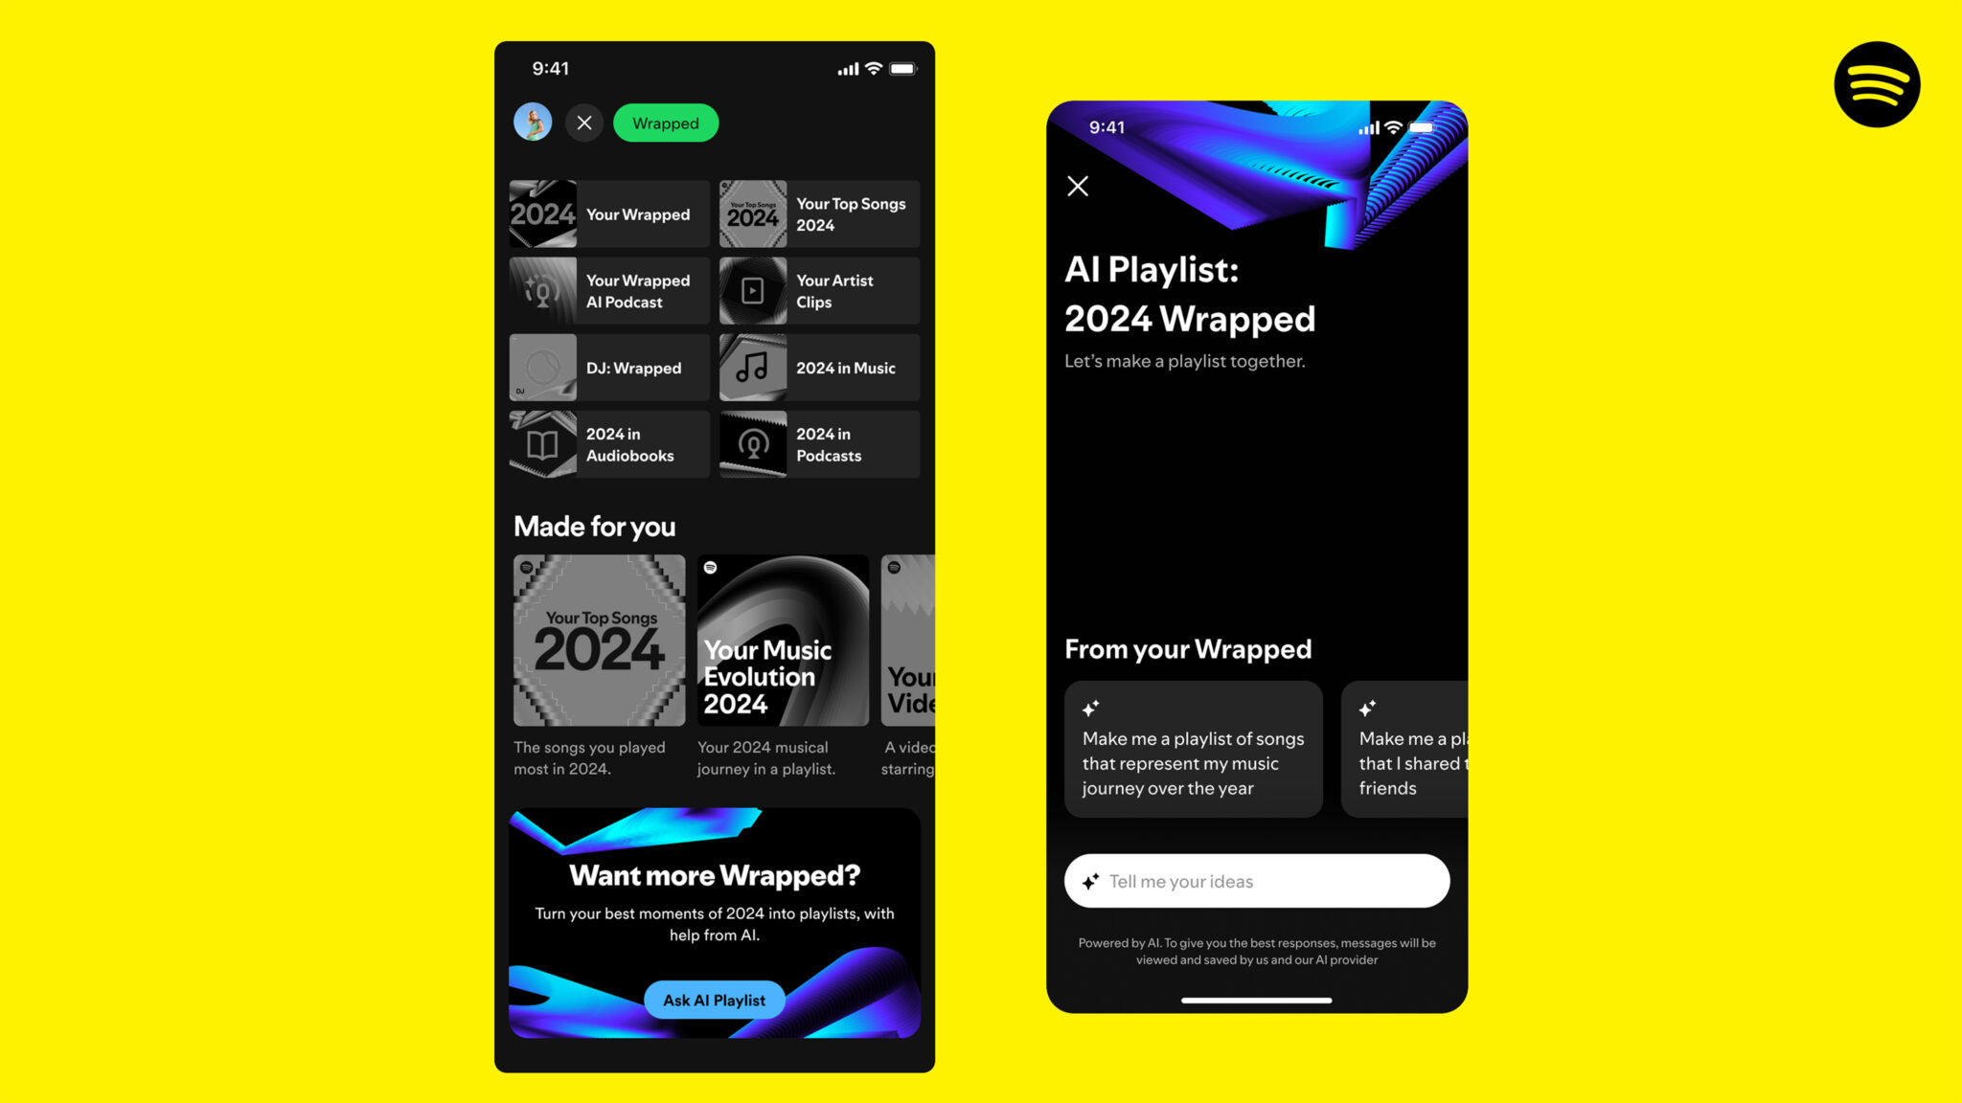Image resolution: width=1962 pixels, height=1103 pixels.
Task: Select 2024 in Audiobooks
Action: (x=607, y=444)
